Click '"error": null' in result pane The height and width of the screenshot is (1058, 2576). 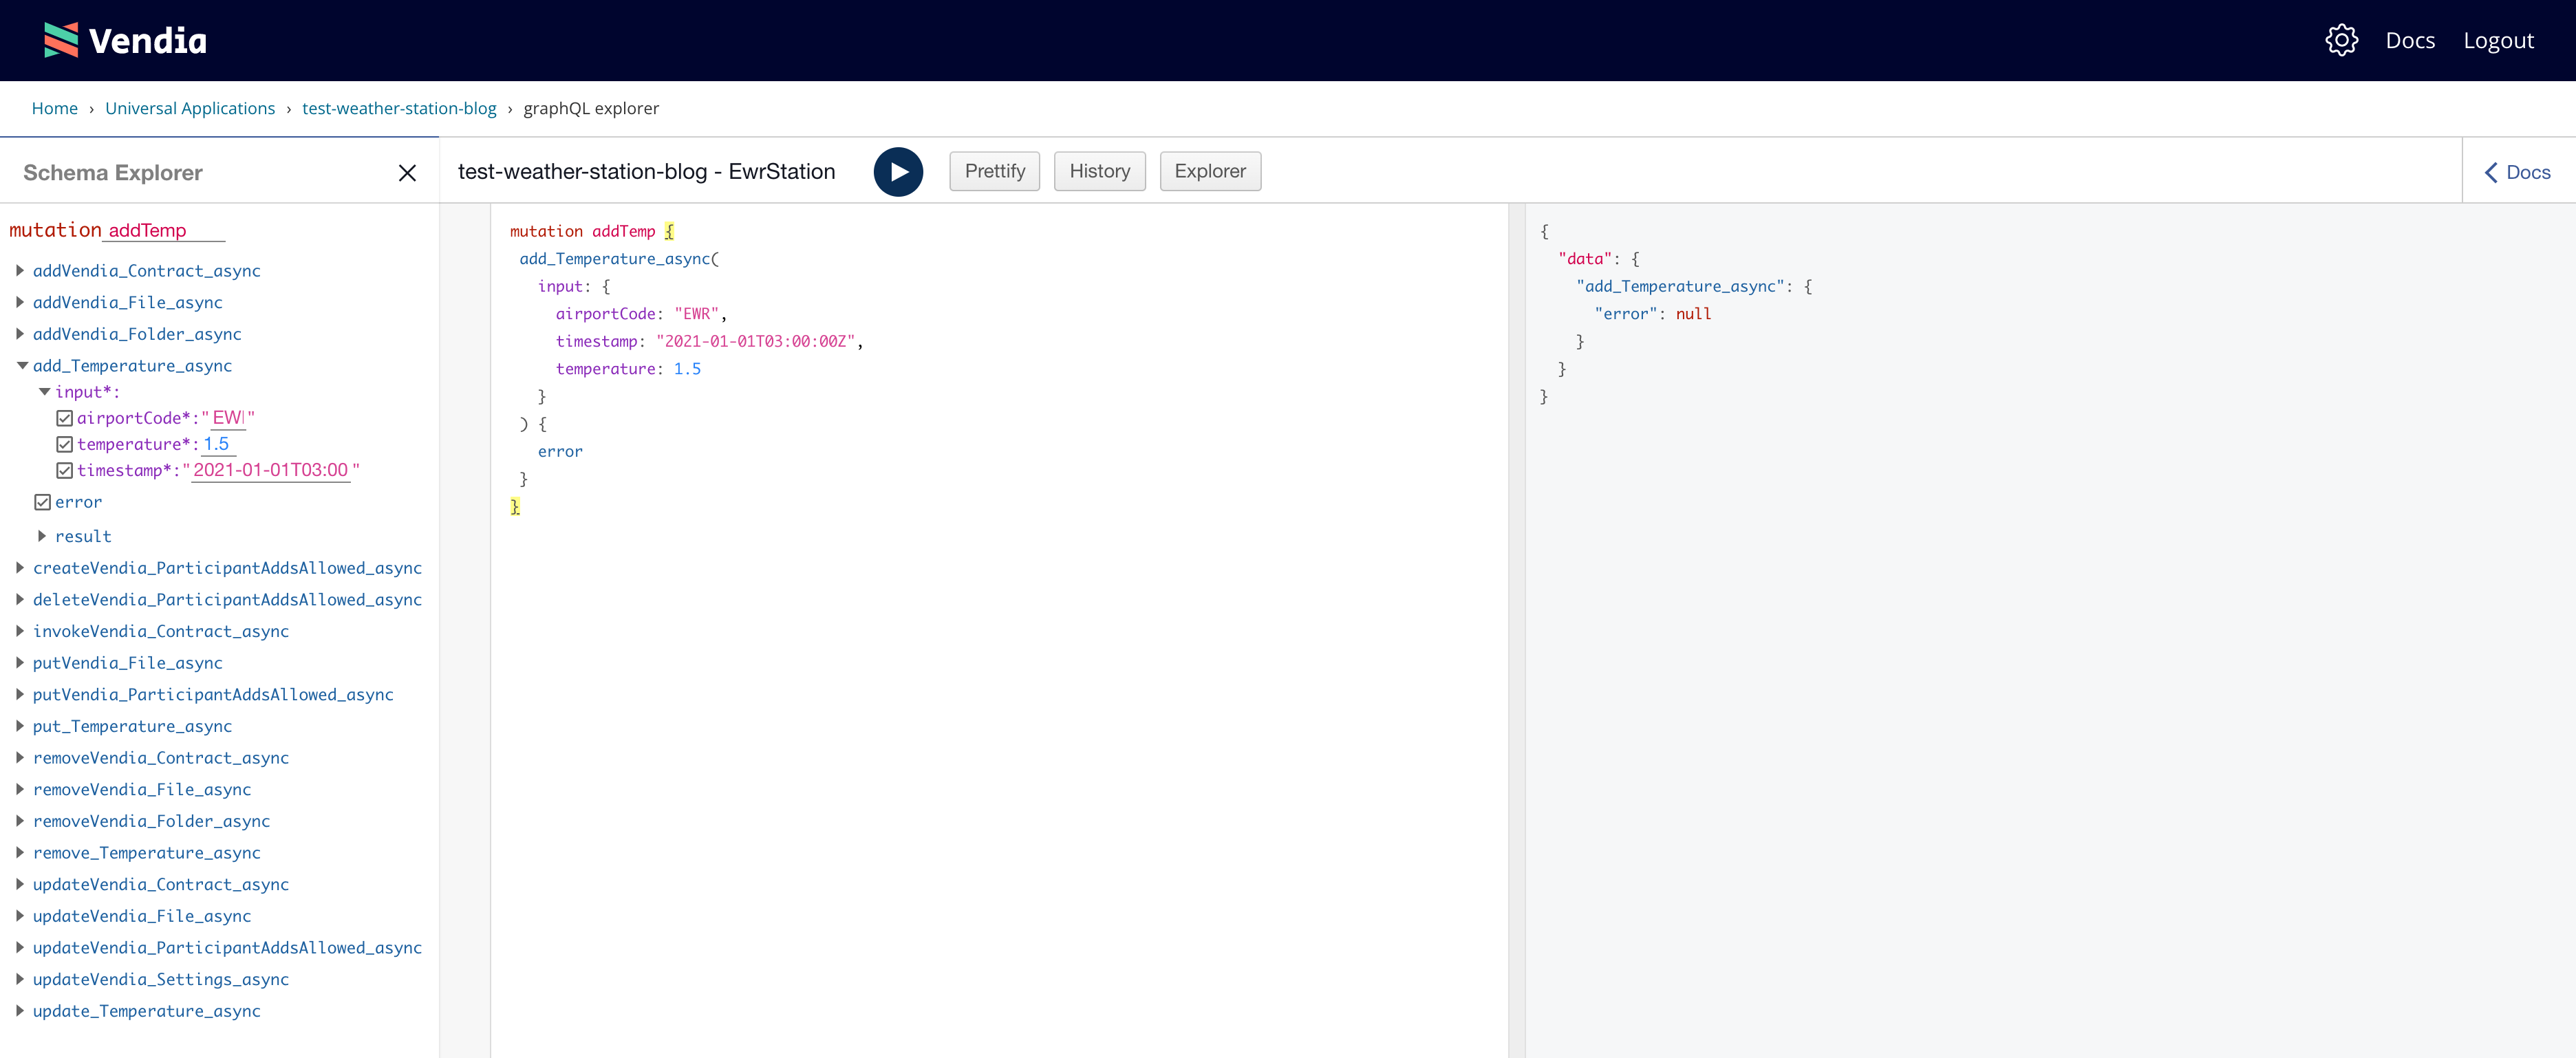tap(1653, 314)
